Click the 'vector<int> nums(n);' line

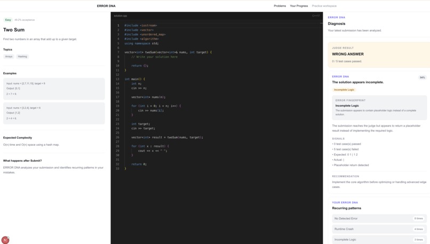pos(148,97)
